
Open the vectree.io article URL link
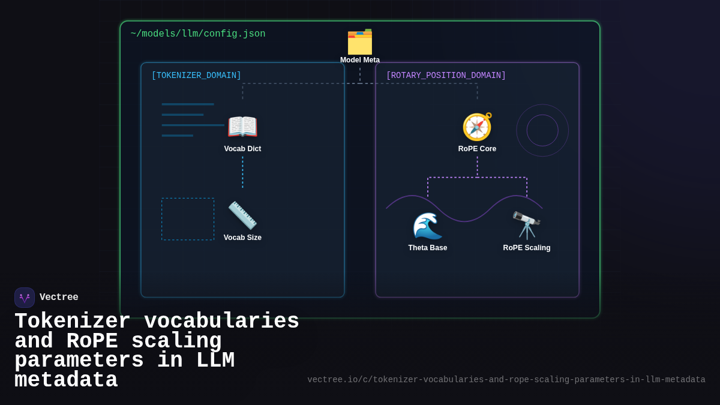tap(506, 379)
